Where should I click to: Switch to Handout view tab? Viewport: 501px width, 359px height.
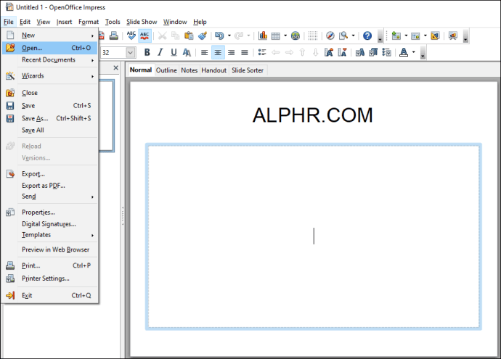tap(213, 70)
